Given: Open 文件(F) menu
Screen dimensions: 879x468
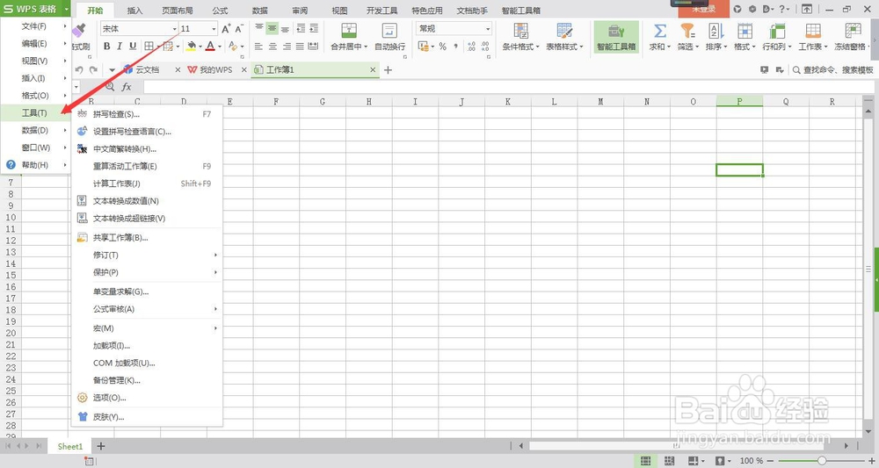Looking at the screenshot, I should tap(35, 26).
